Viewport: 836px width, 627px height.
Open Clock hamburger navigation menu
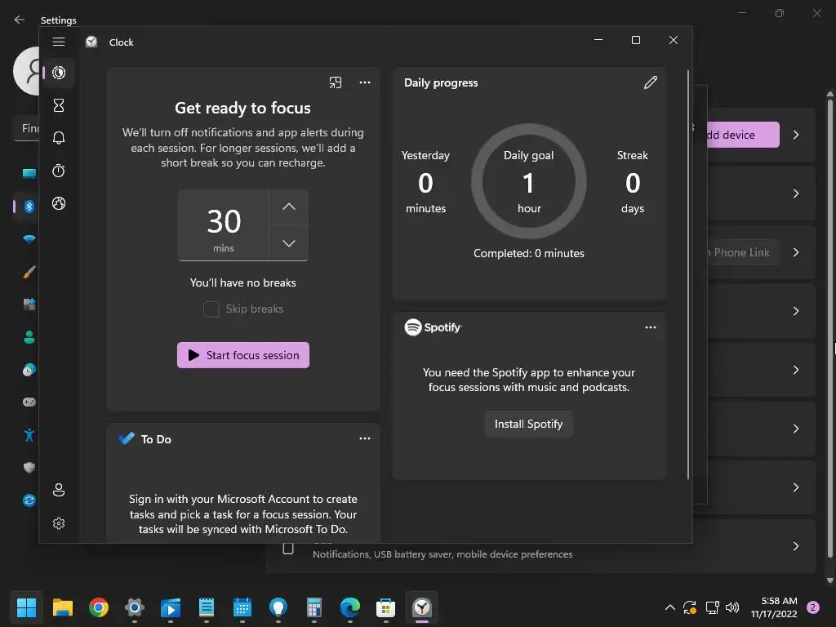(59, 42)
